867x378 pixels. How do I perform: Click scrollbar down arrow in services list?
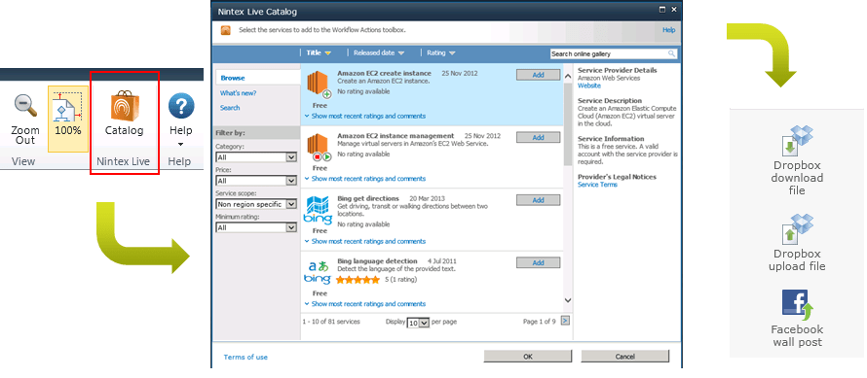tap(568, 300)
